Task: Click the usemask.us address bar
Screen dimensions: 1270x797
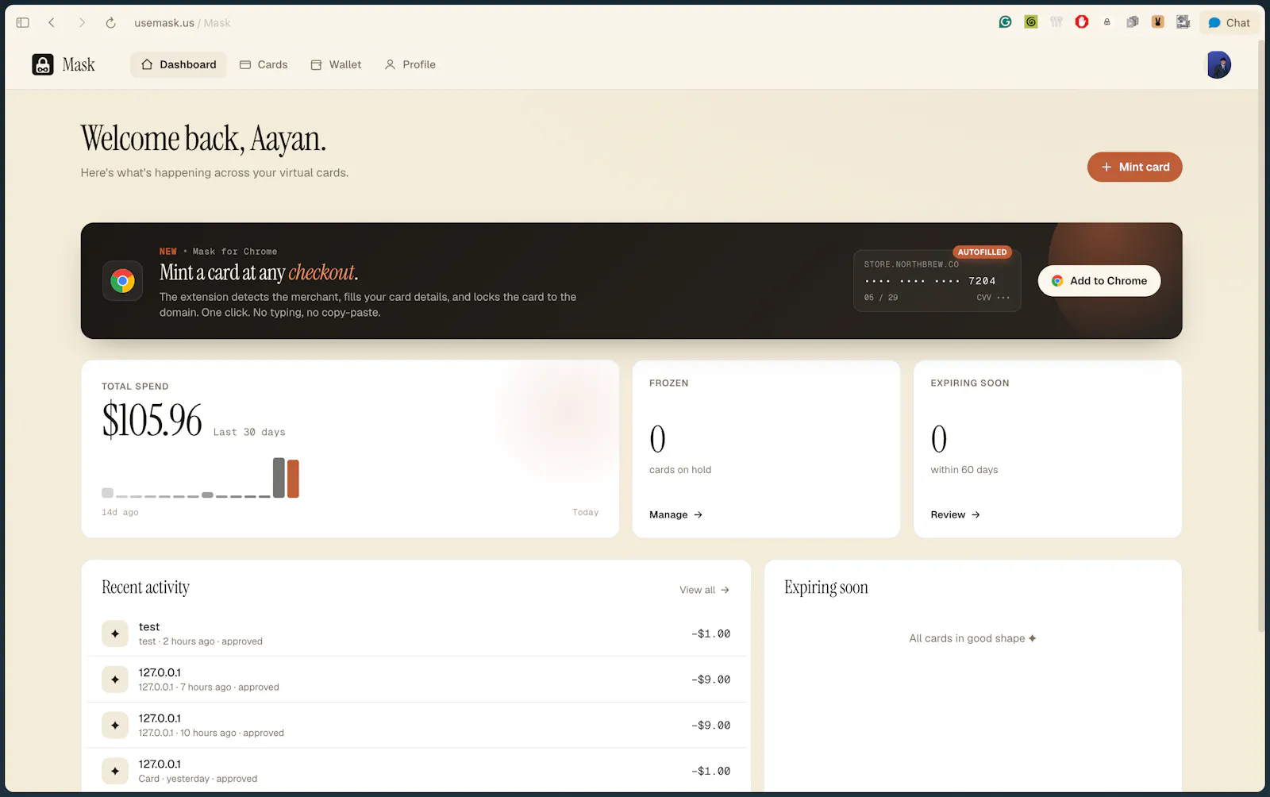Action: click(x=183, y=23)
